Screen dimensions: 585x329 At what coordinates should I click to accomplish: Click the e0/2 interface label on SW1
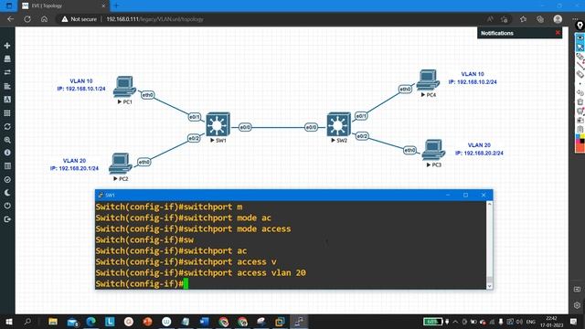point(194,138)
